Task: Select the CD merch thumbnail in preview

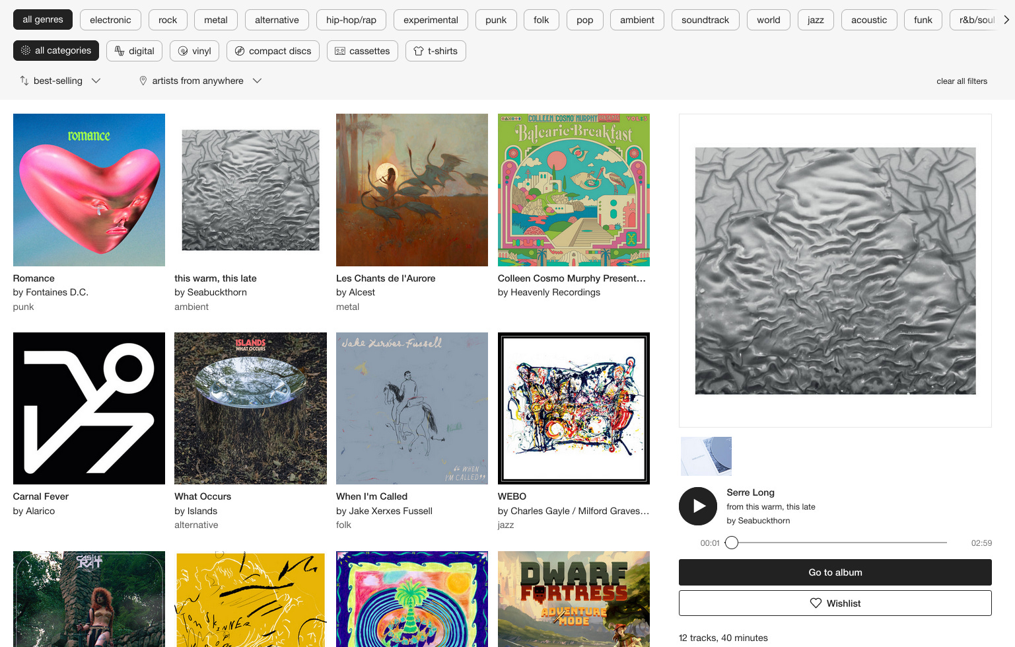Action: [x=706, y=456]
